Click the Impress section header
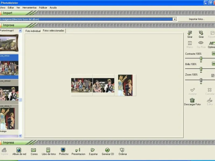215x161 pixels. coord(9,142)
